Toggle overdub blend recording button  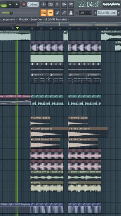[x=64, y=4]
